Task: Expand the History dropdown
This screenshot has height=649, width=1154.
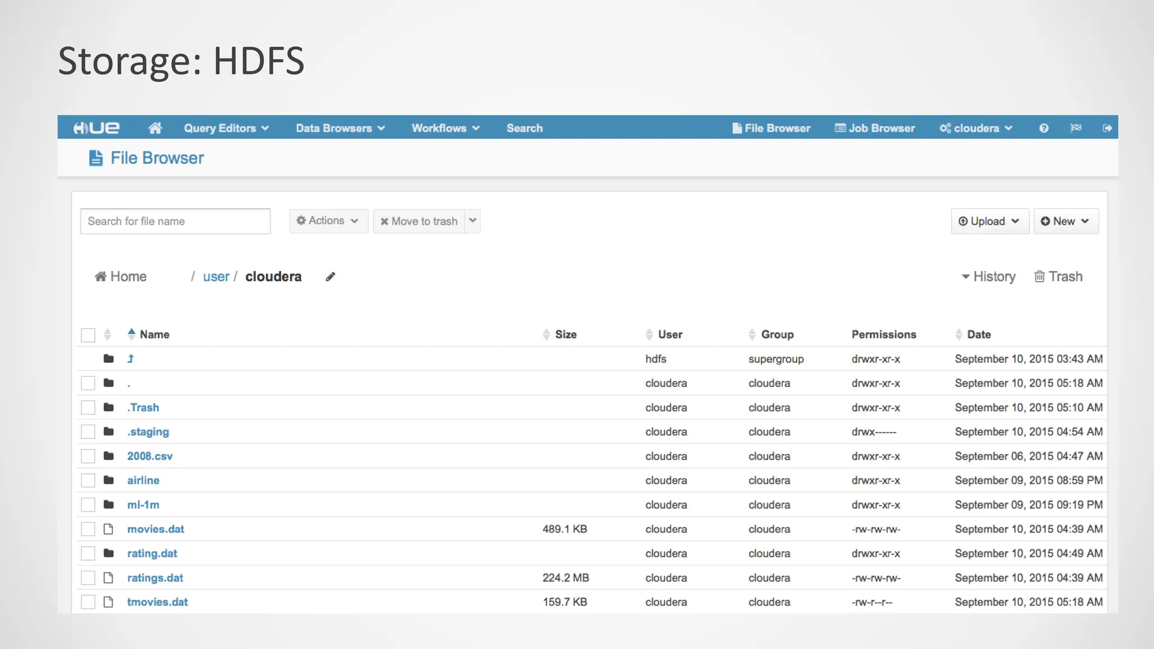Action: [988, 277]
